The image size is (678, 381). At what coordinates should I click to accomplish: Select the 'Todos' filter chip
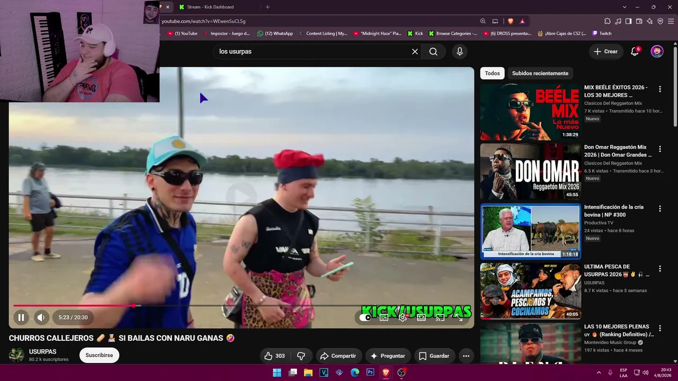pos(492,73)
